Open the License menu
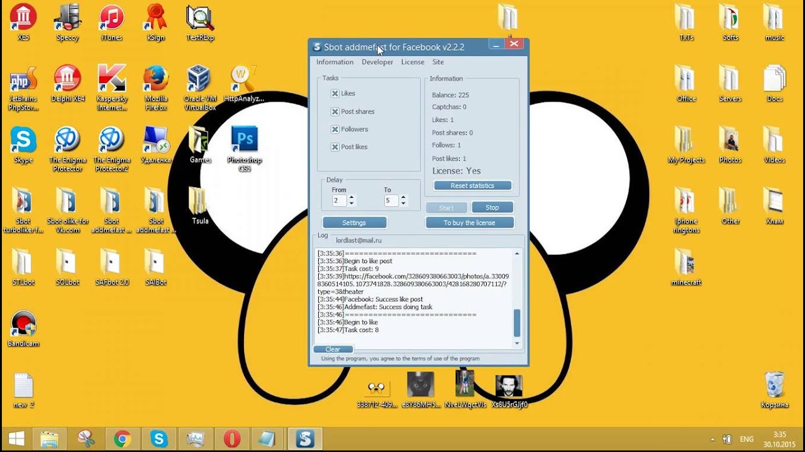Image resolution: width=805 pixels, height=452 pixels. [x=413, y=62]
